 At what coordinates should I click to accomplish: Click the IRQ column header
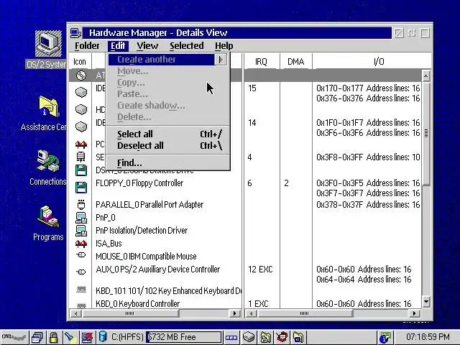[261, 62]
